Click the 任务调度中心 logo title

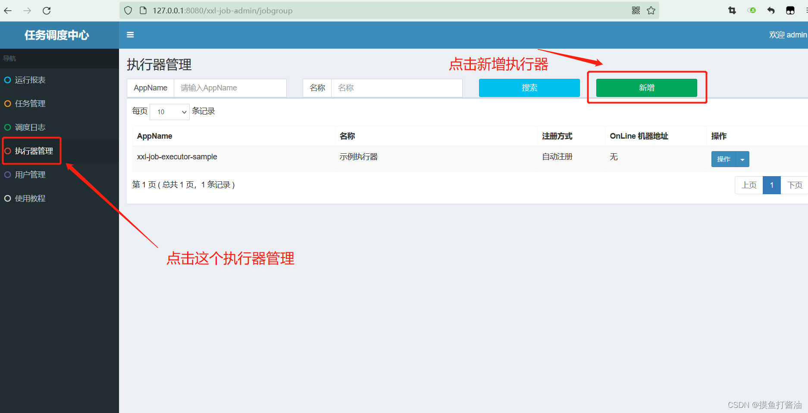57,35
